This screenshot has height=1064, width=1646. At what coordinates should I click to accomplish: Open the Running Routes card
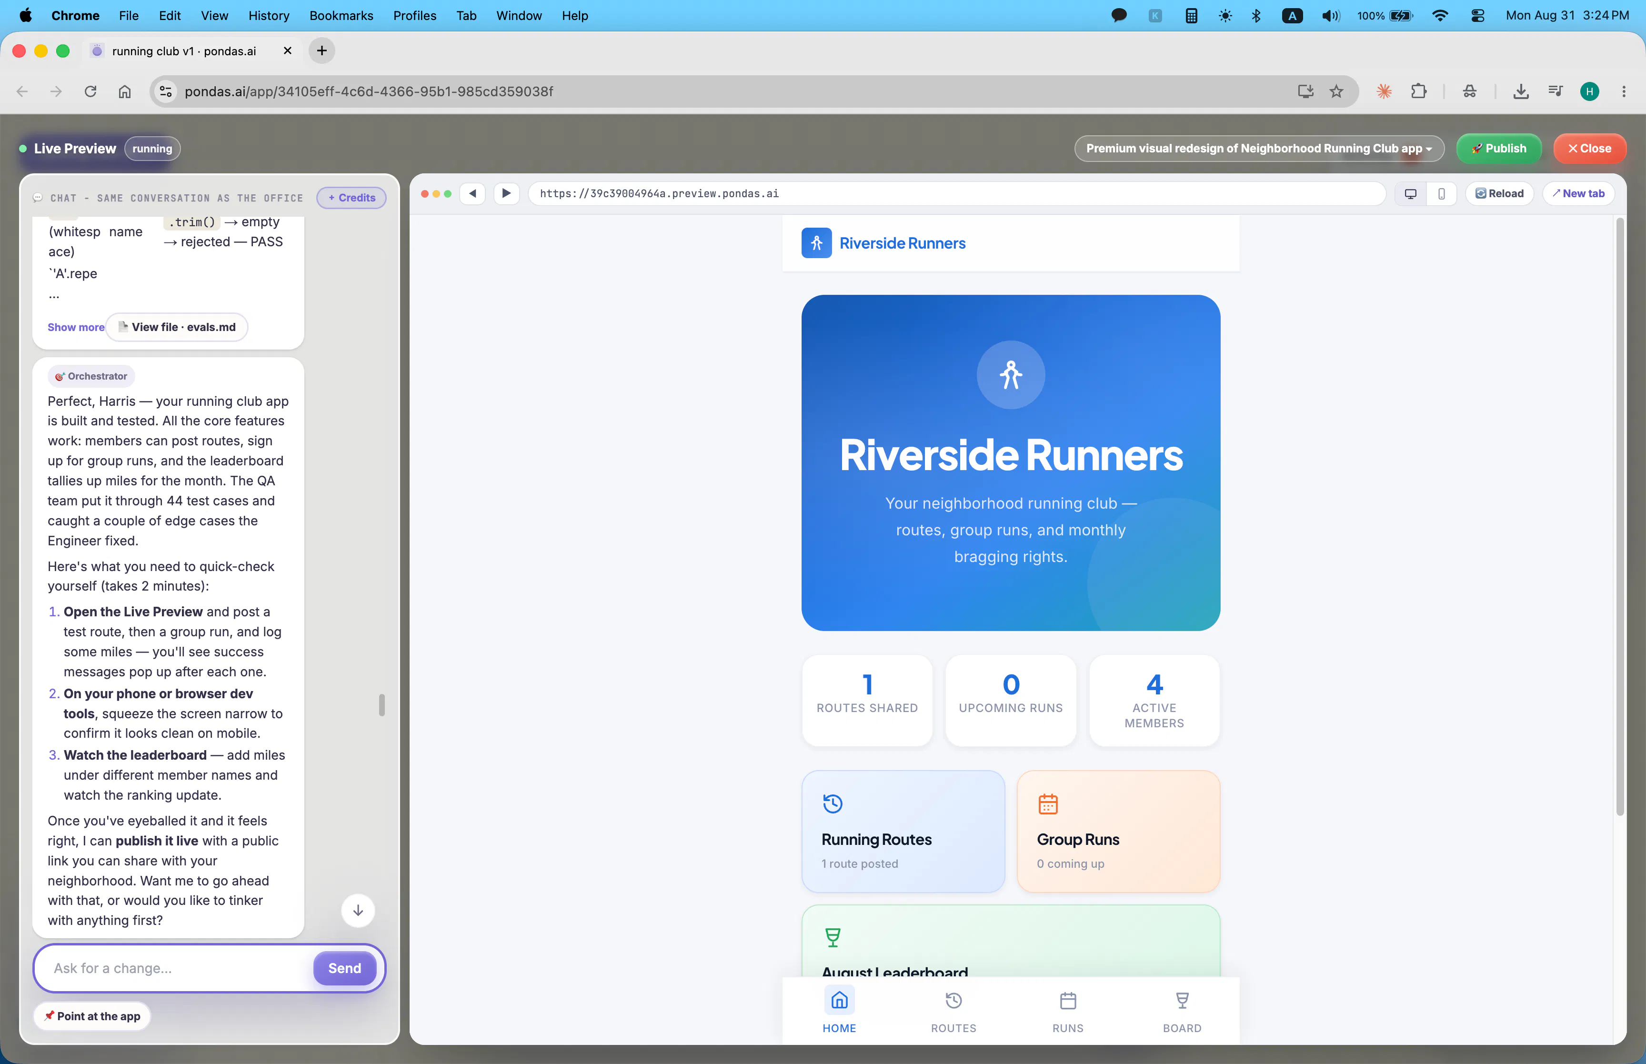[x=903, y=831]
